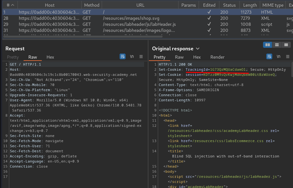Screen dimensions: 293x188
Task: Switch to Raw tab in response panel
Action: pos(179,57)
